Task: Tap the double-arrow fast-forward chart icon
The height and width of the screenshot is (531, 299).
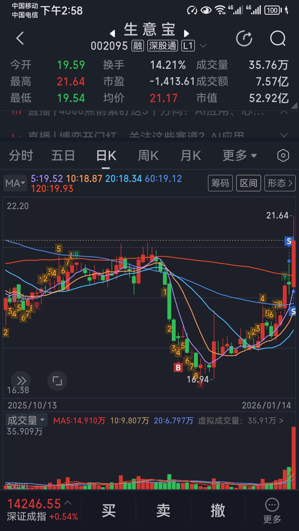Action: (x=21, y=381)
